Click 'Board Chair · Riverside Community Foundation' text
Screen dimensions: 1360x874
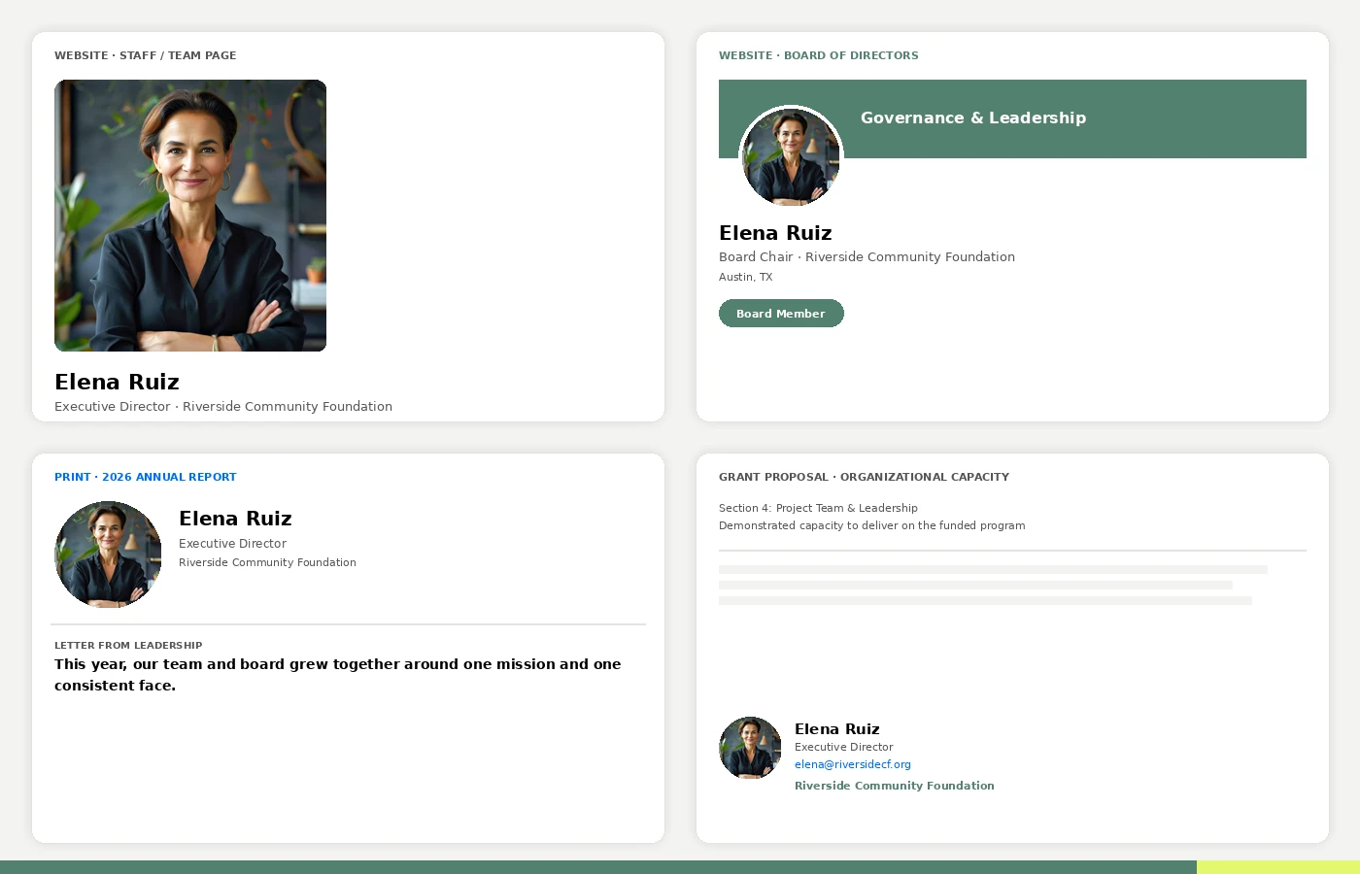(867, 256)
